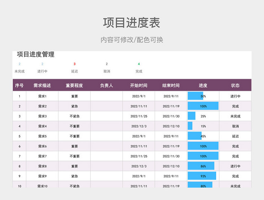The width and height of the screenshot is (264, 200).
Task: Select cell 需求6
Action: tap(42, 146)
